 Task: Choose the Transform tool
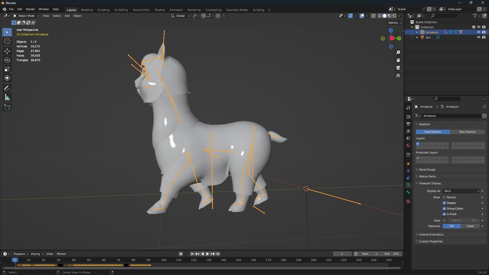pyautogui.click(x=7, y=78)
